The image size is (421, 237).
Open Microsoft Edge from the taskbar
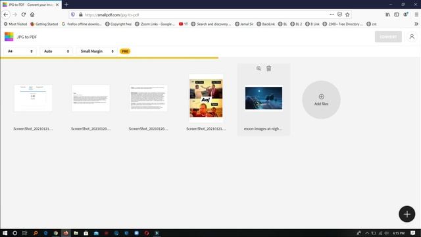pos(45,233)
